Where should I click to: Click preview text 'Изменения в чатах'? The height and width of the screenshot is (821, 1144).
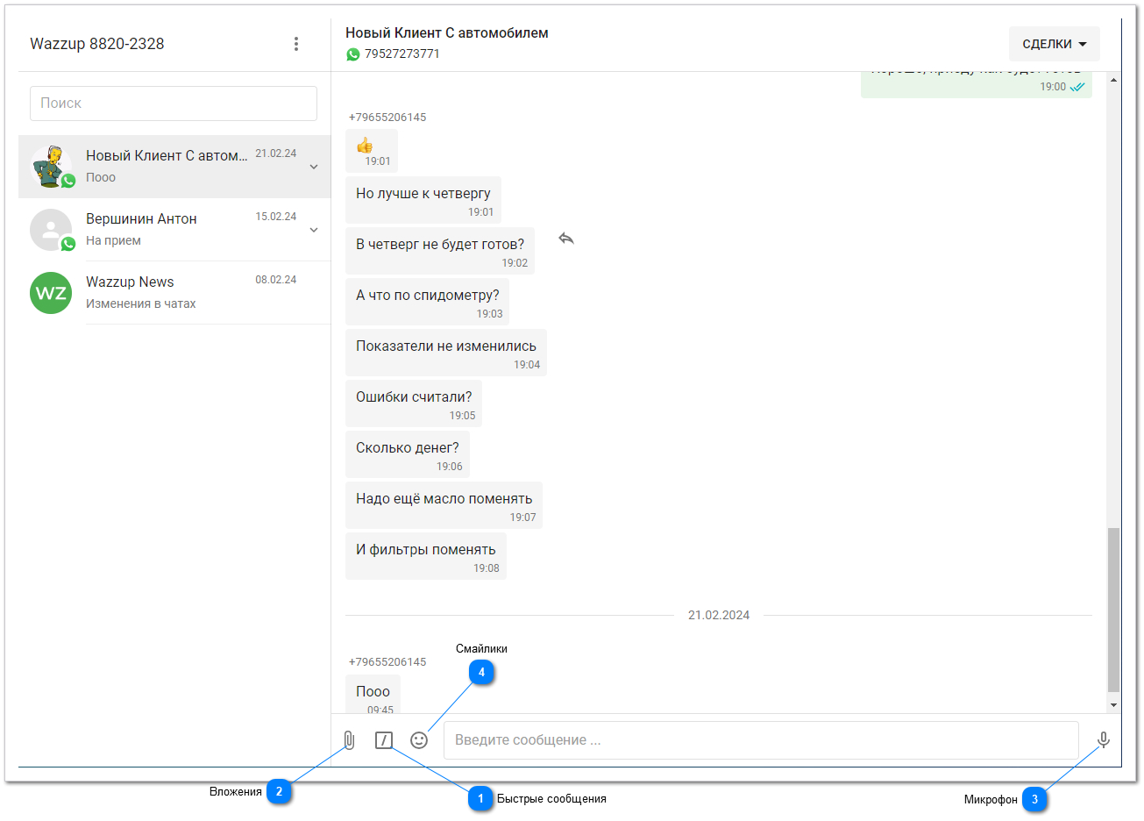141,303
